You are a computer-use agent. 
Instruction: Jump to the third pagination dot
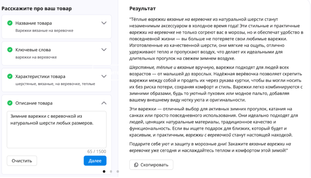click(118, 172)
